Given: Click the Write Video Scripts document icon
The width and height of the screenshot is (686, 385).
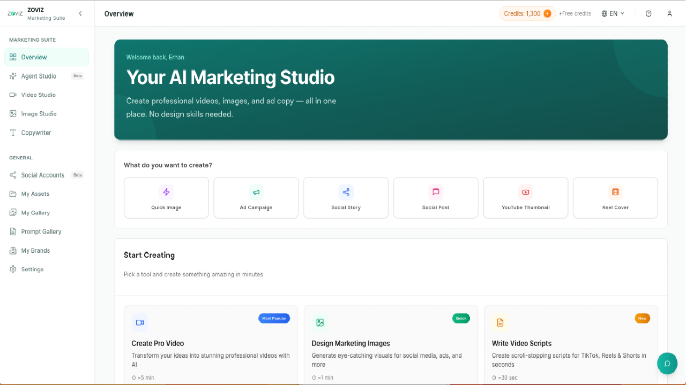Looking at the screenshot, I should tap(500, 322).
